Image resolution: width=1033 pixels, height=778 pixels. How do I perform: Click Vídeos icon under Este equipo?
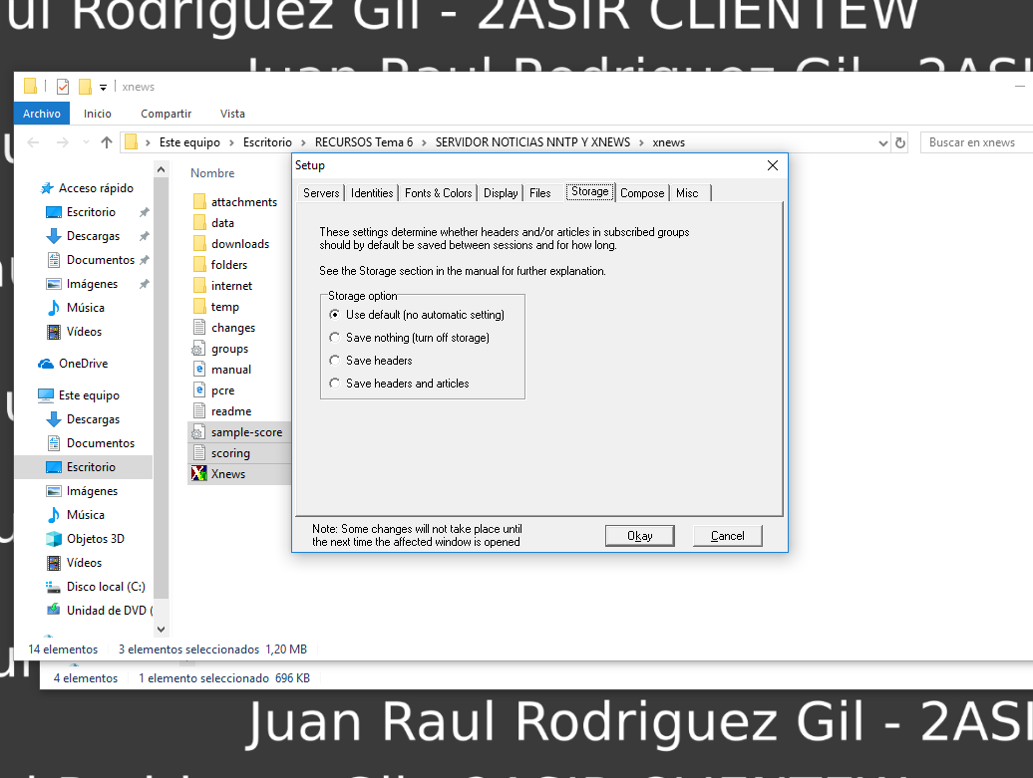(54, 563)
